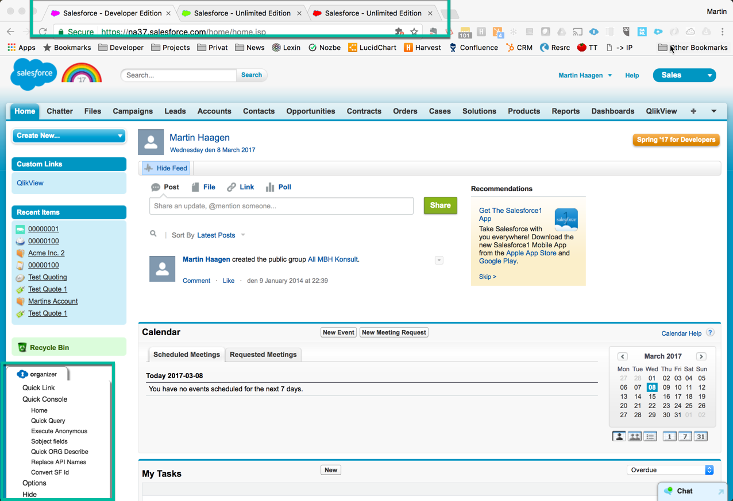
Task: Expand the tab overflow arrow after plus
Action: 713,111
